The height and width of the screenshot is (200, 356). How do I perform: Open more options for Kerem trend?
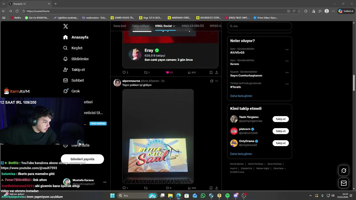point(287,61)
